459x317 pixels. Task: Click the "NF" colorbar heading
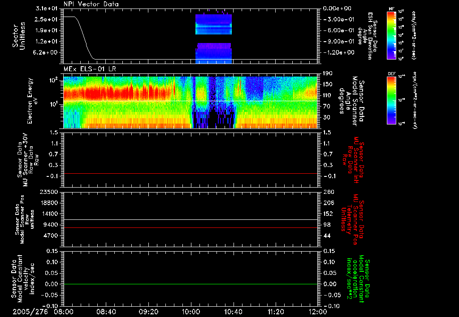coord(391,9)
